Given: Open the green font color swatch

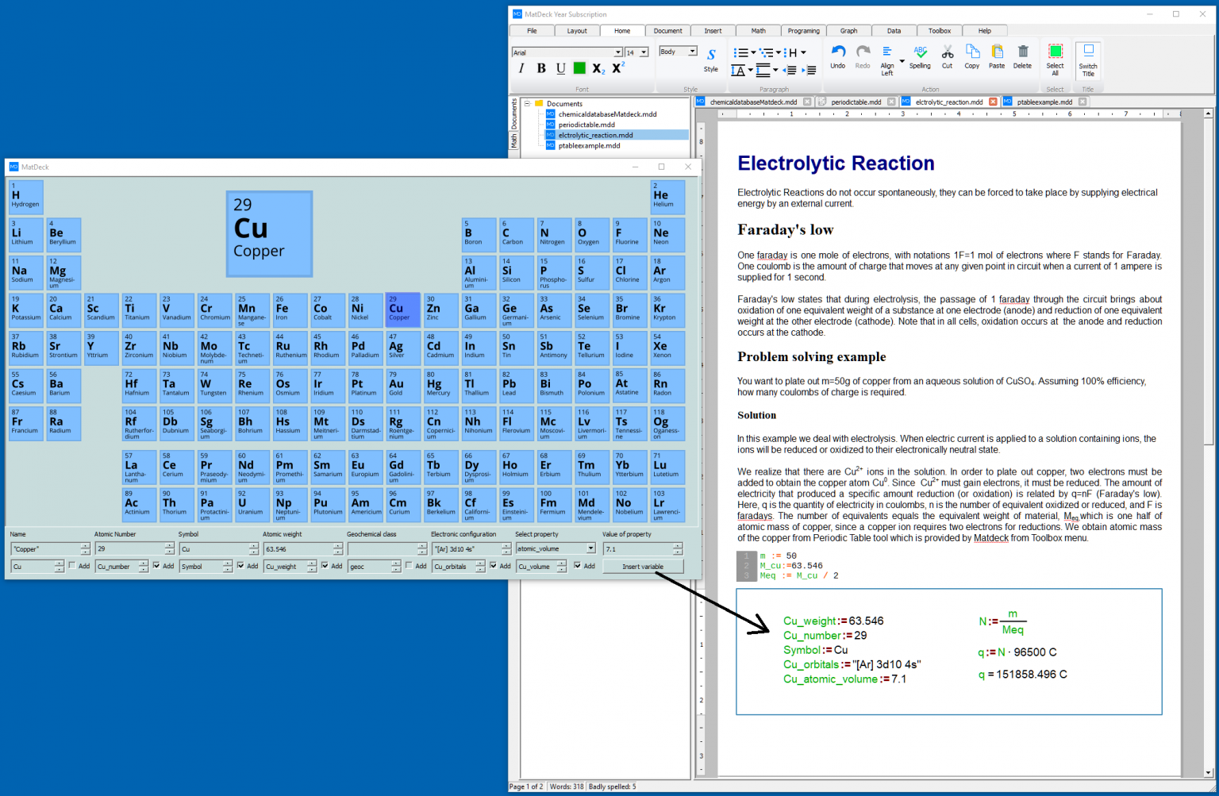Looking at the screenshot, I should pos(579,68).
